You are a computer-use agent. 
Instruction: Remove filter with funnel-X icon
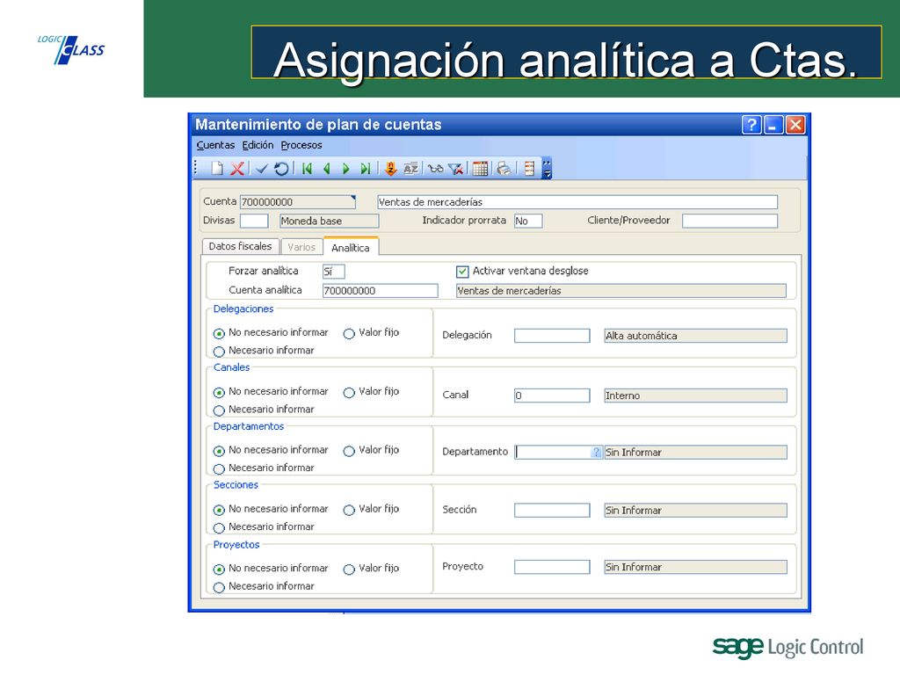coord(456,168)
